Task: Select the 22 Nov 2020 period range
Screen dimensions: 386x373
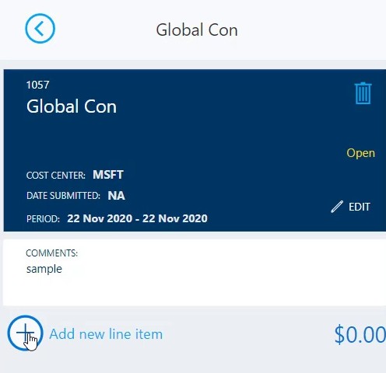Action: (x=137, y=218)
